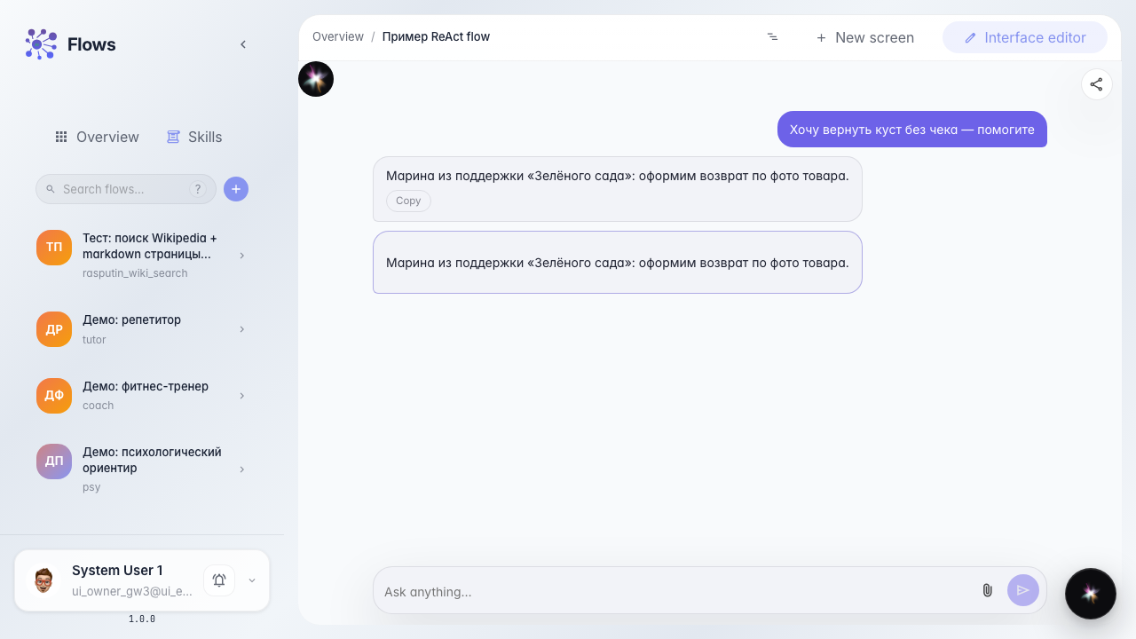Click the assistant avatar icon at top of chat

click(x=316, y=79)
